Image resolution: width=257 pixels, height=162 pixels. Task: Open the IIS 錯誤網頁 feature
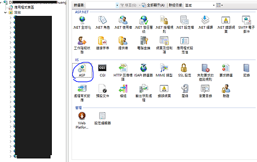164,91
